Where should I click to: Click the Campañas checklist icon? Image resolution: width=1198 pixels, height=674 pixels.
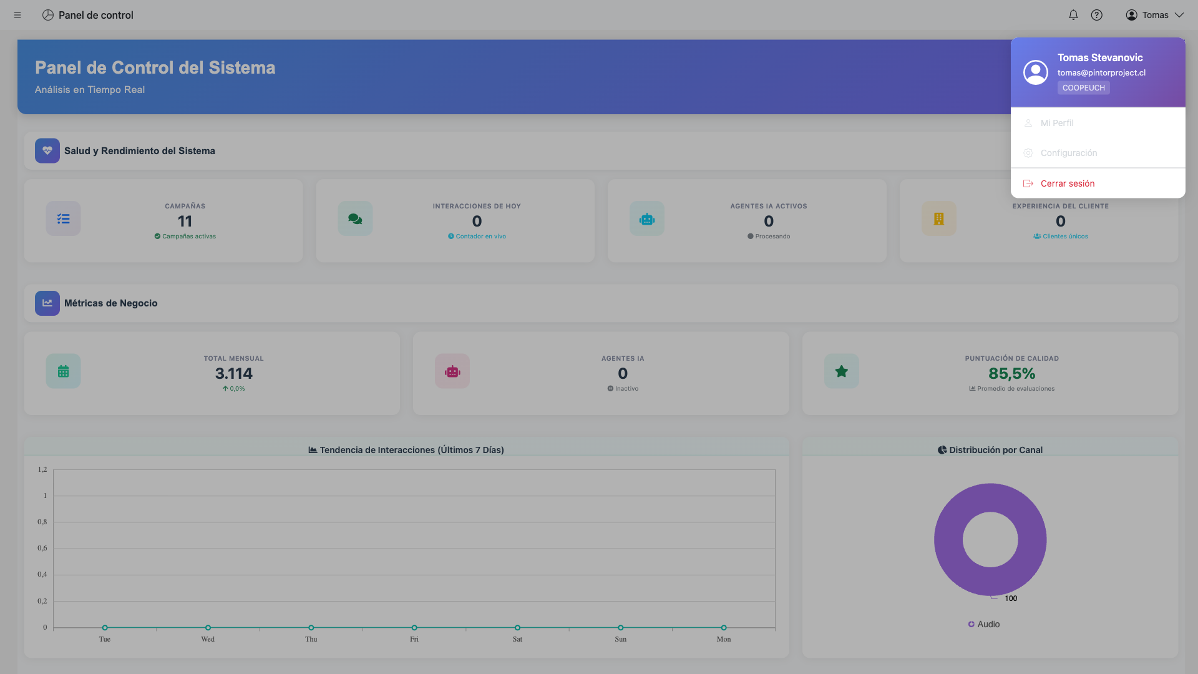point(63,218)
